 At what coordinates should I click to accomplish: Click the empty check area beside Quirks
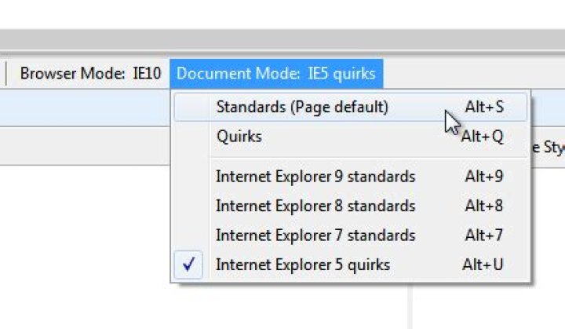coord(188,136)
